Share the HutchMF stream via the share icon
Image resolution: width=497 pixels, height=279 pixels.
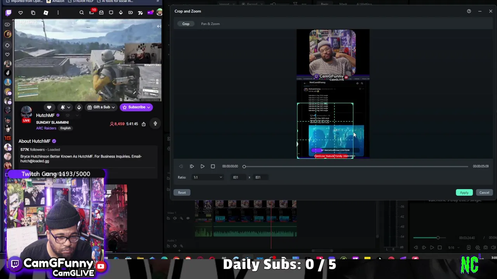tap(143, 124)
